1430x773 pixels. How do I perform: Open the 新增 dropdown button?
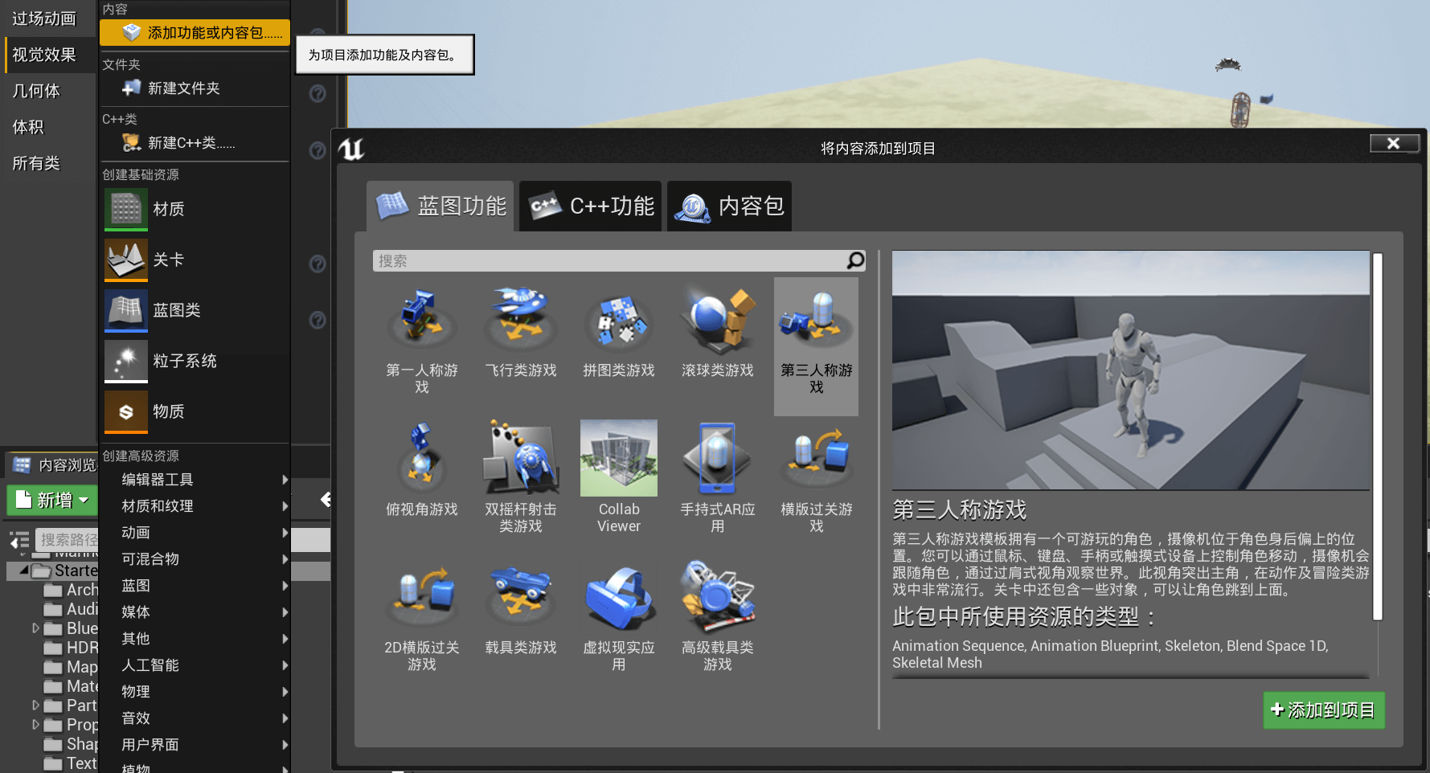coord(52,500)
